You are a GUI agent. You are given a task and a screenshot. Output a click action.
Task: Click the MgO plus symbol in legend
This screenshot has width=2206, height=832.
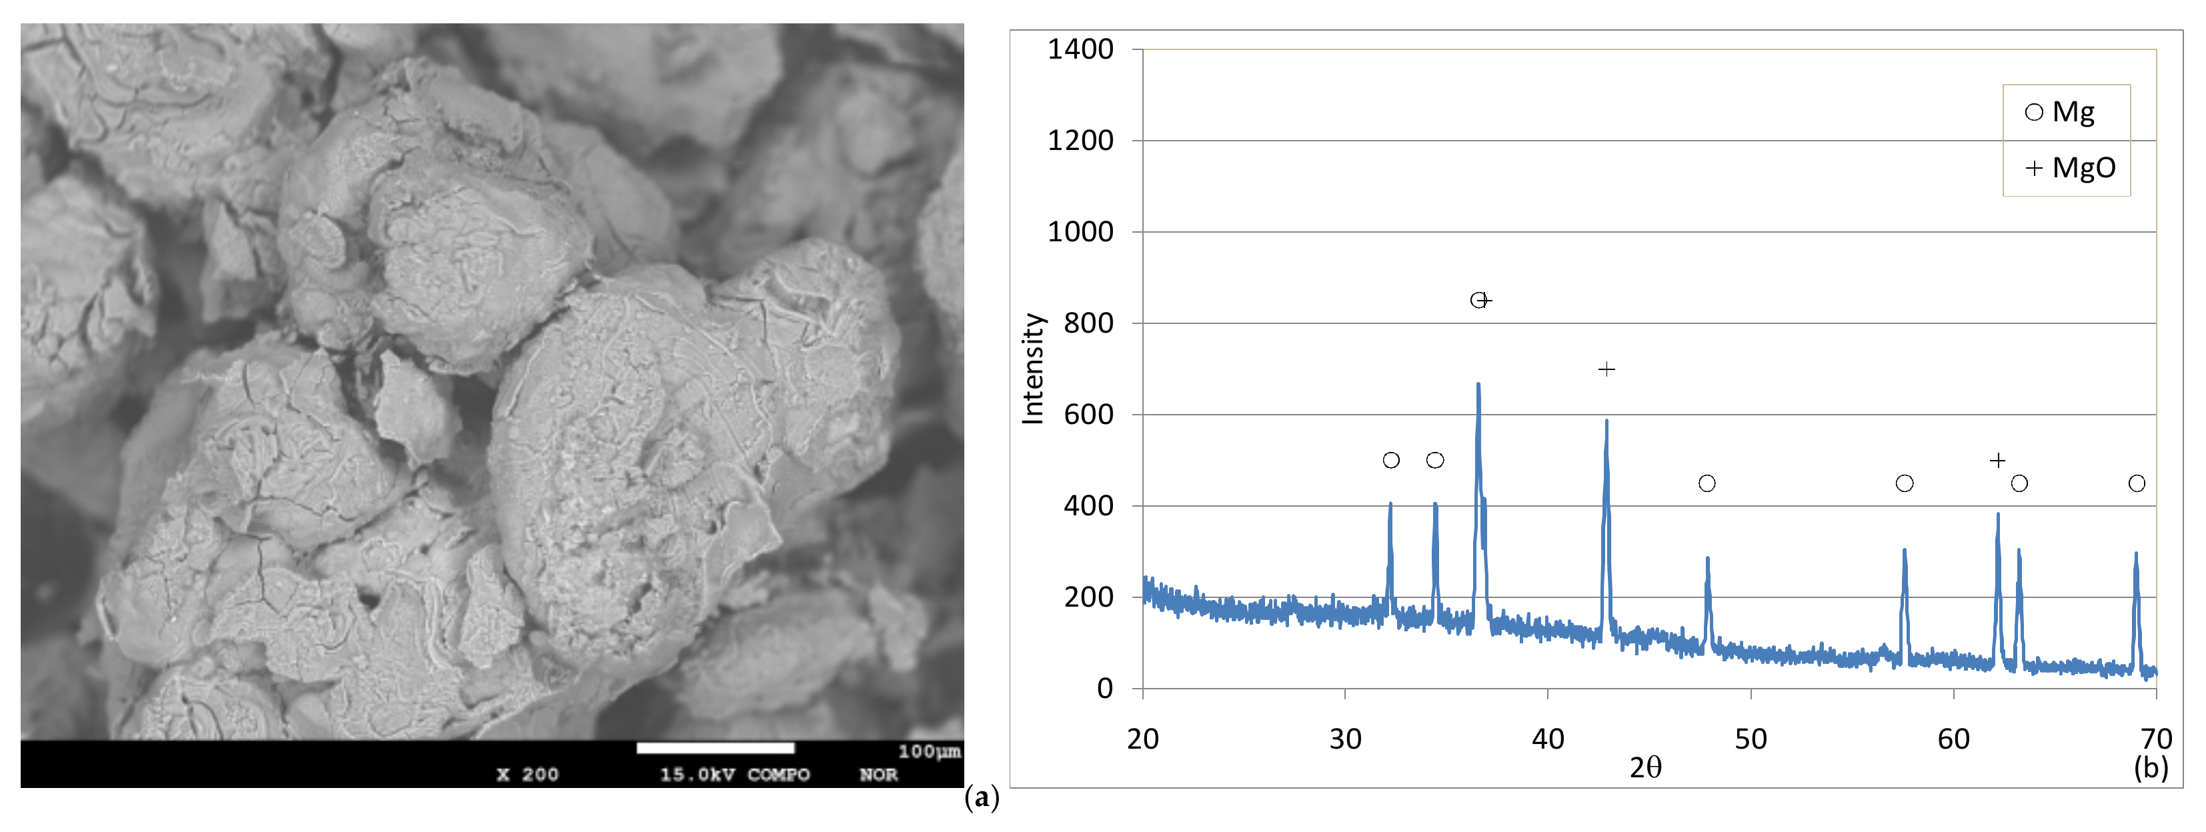click(2034, 168)
